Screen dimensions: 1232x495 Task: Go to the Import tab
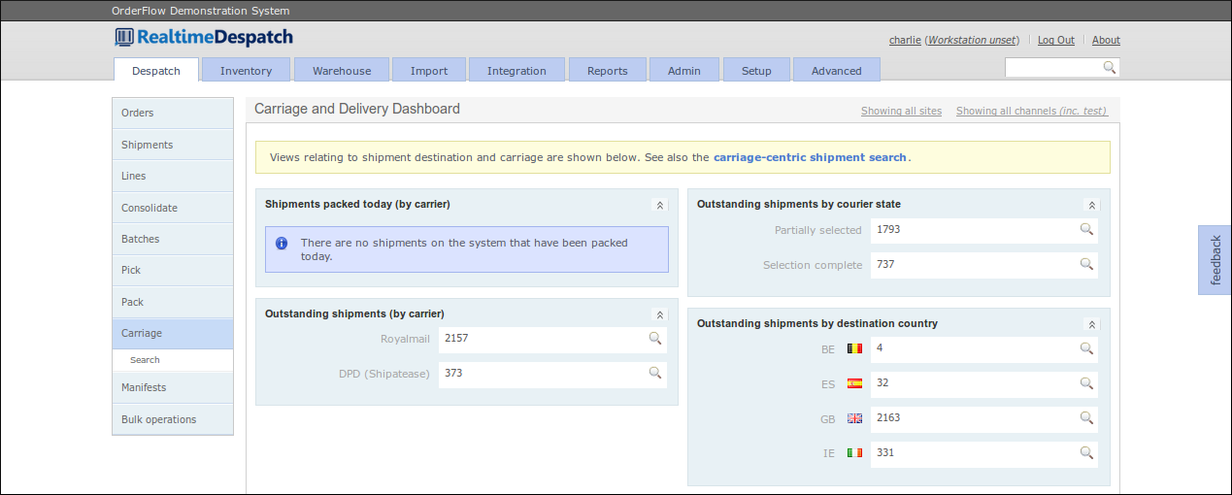point(429,70)
